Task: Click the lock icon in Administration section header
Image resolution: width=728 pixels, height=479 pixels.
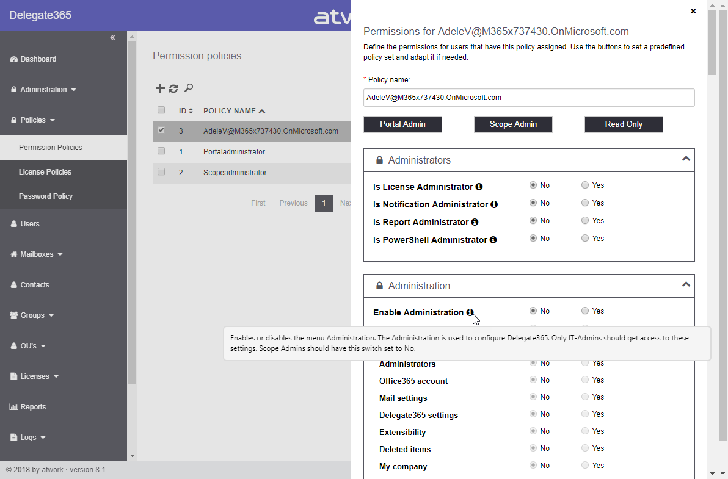Action: click(x=379, y=286)
